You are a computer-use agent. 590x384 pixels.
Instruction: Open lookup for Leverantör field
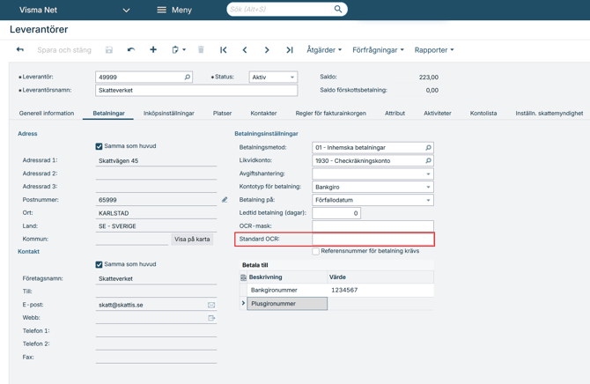coord(187,77)
